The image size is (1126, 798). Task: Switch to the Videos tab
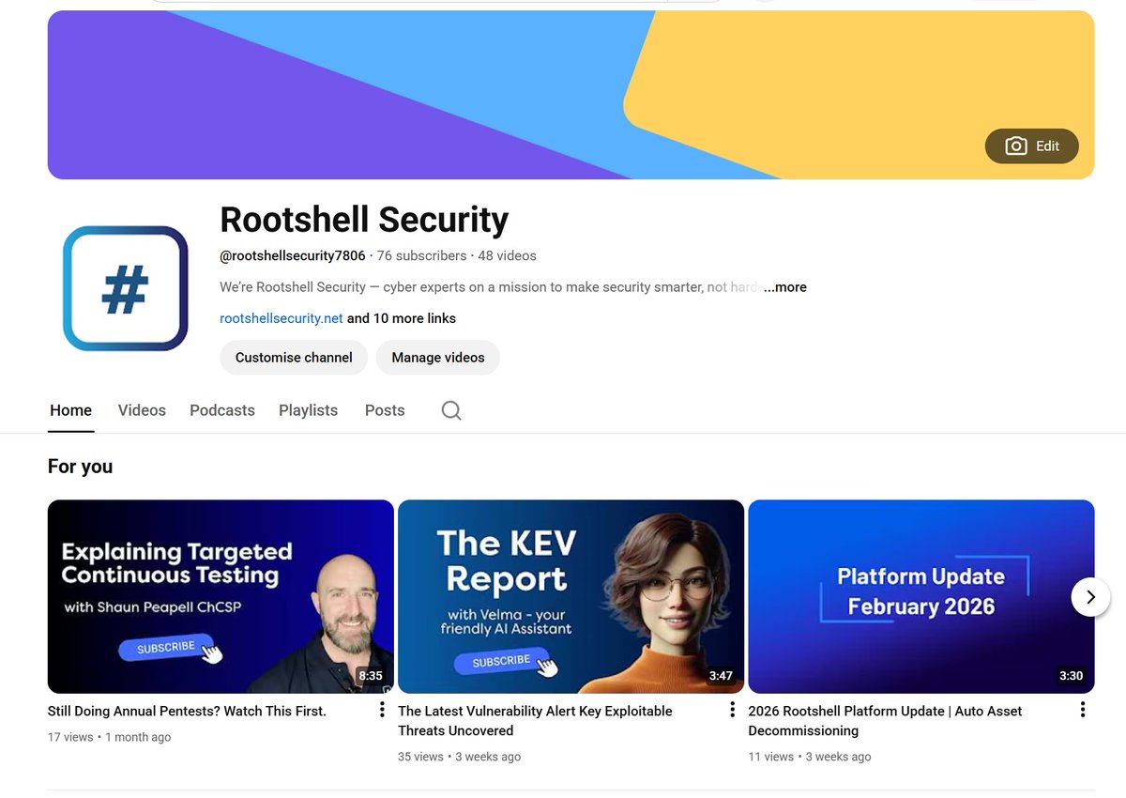(142, 410)
